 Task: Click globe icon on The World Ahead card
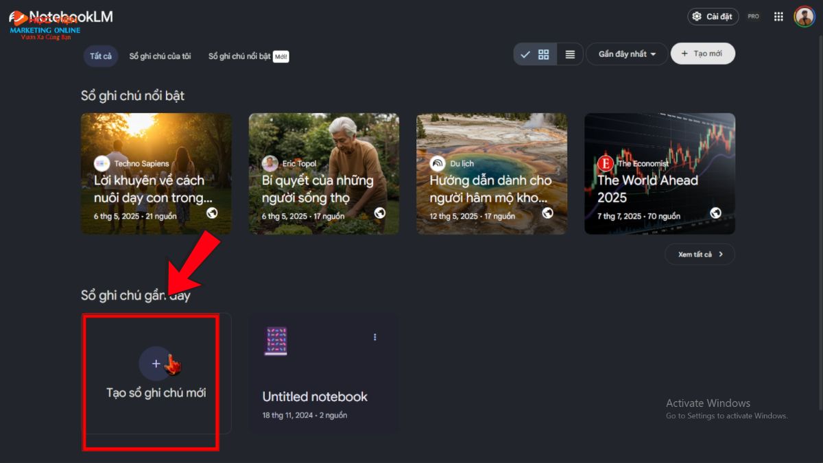pos(715,213)
